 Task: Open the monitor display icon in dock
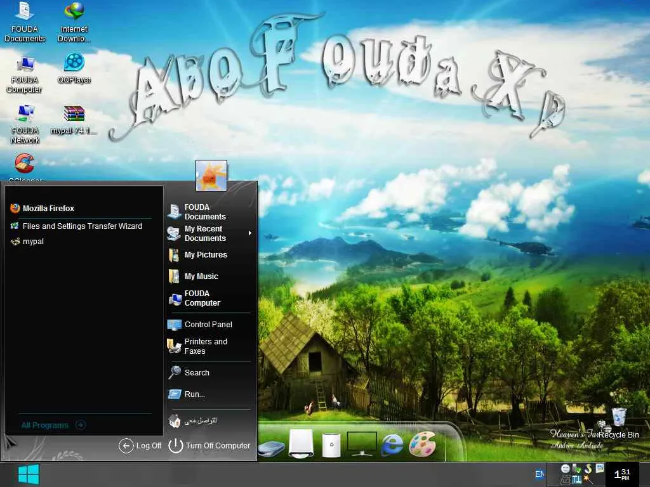[362, 443]
